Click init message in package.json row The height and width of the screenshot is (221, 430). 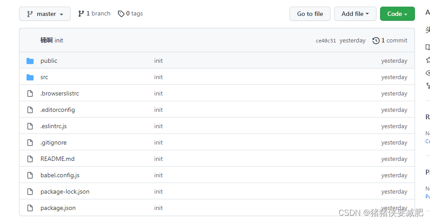click(159, 208)
